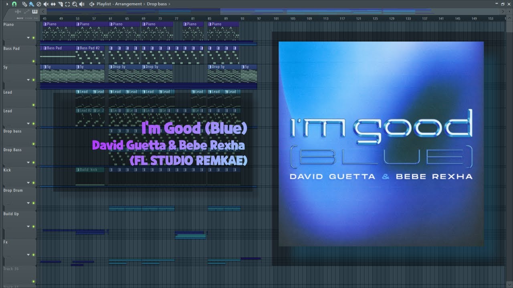Jump to bar 45 on the ruler

pyautogui.click(x=44, y=18)
